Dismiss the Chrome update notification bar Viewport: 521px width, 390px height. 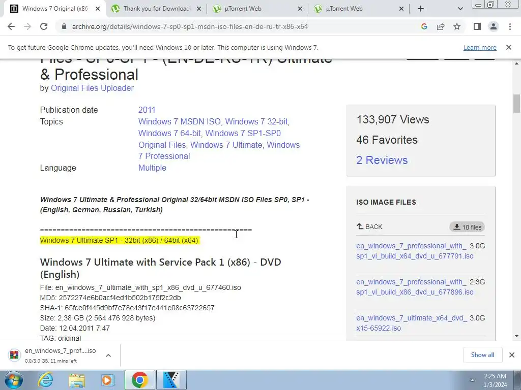[508, 47]
